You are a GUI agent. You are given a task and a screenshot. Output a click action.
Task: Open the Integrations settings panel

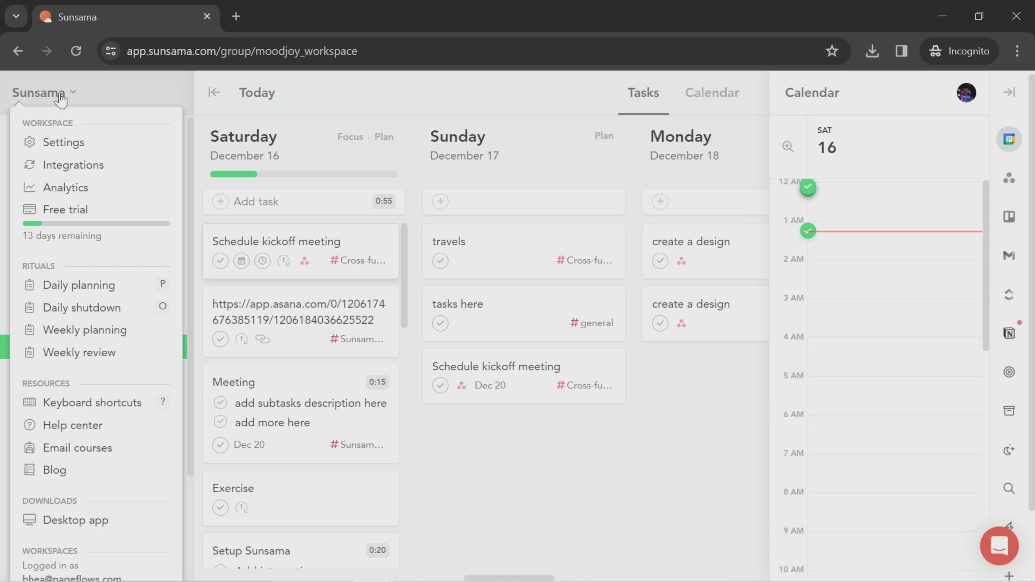point(73,164)
